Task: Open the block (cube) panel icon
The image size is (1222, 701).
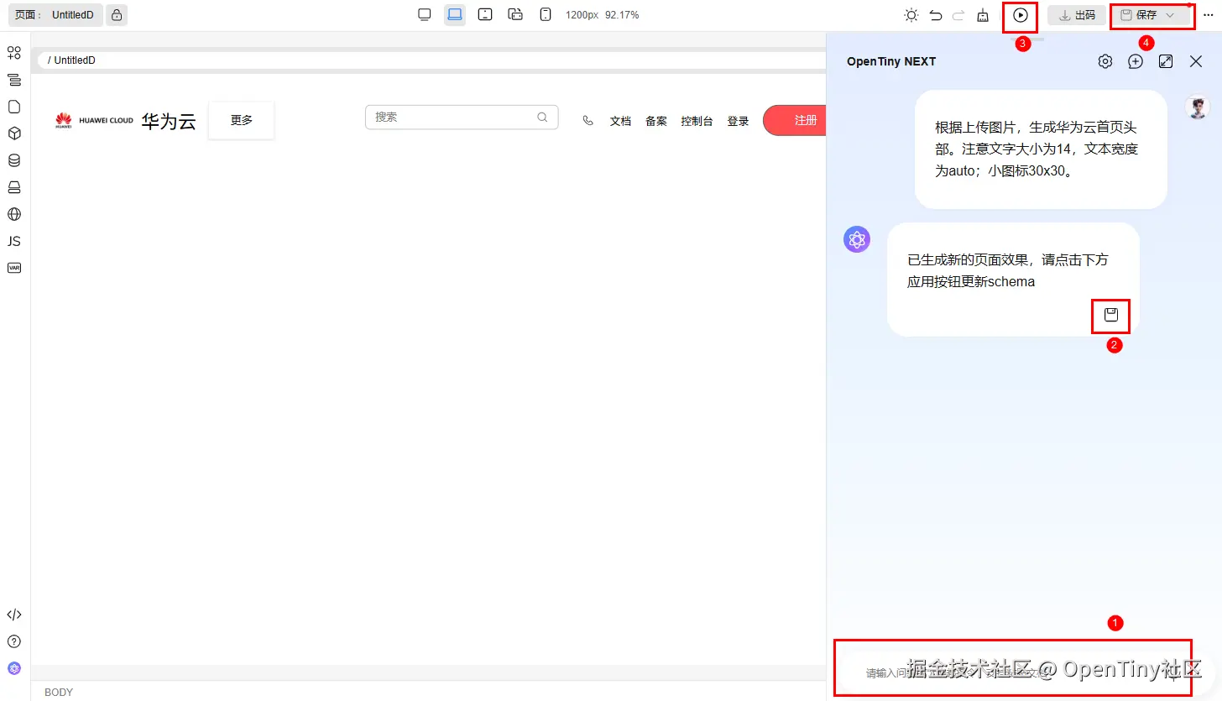Action: tap(13, 133)
